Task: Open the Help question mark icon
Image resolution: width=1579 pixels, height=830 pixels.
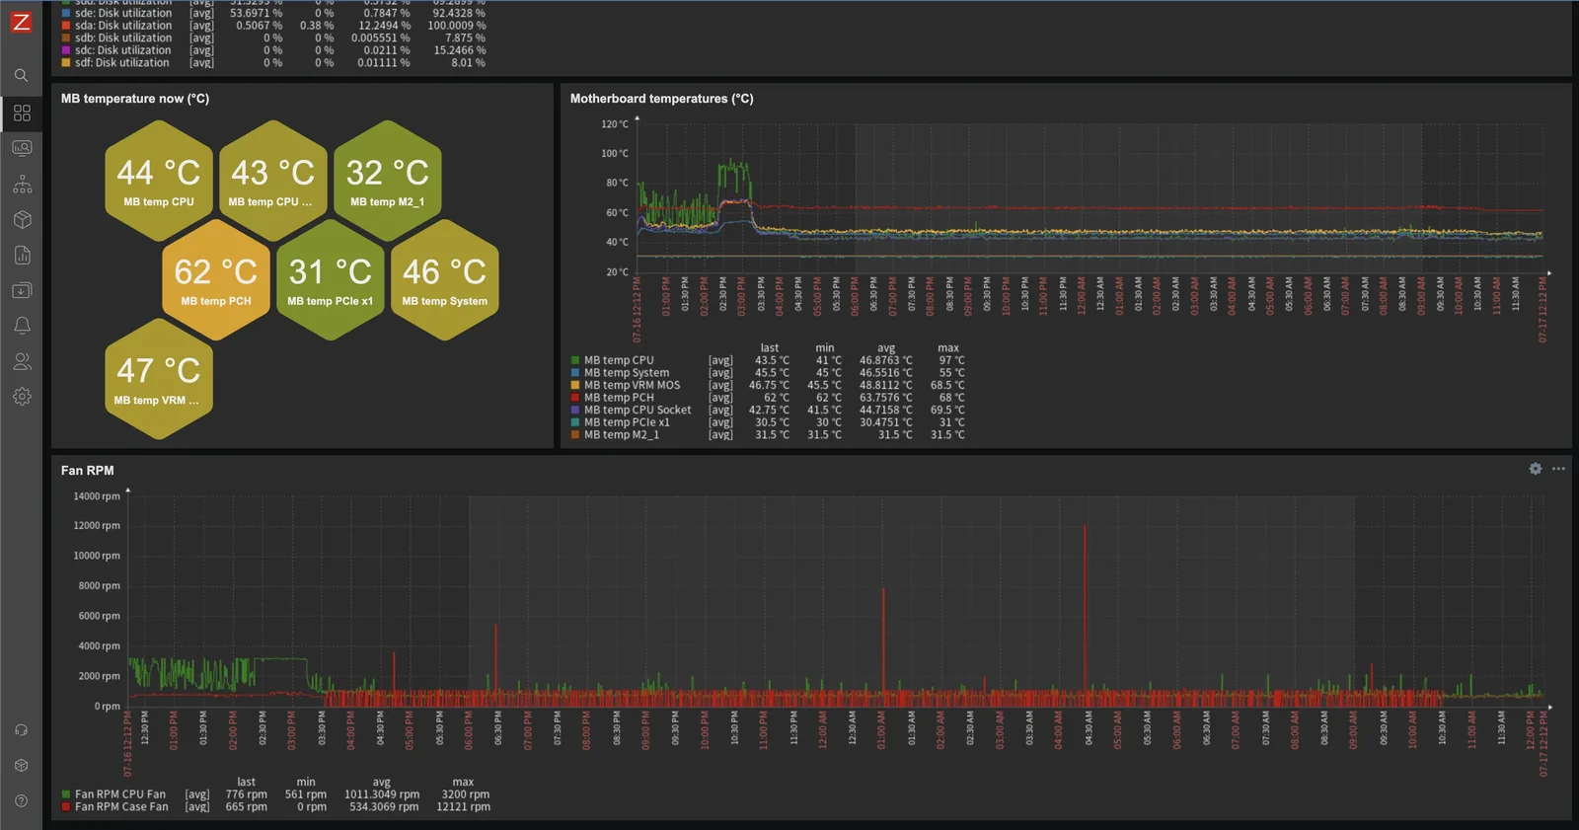Action: tap(22, 801)
